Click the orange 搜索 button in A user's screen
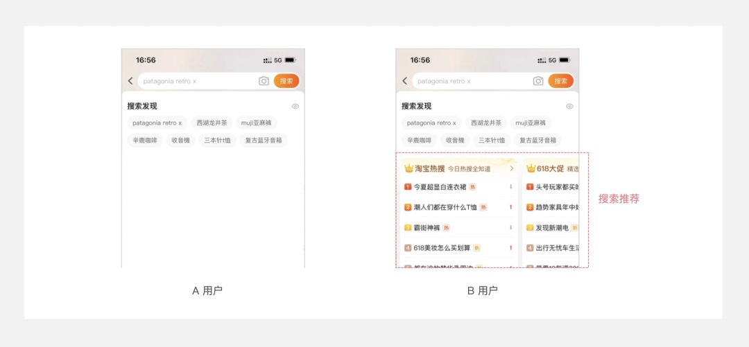 click(x=286, y=81)
